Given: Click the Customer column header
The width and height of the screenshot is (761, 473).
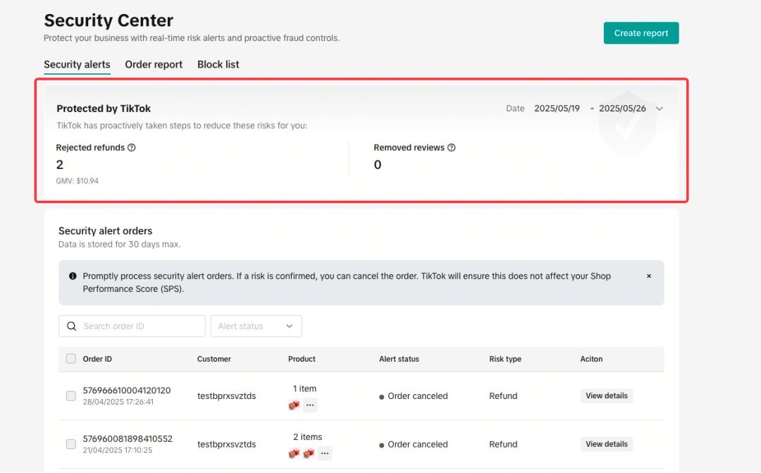Looking at the screenshot, I should 214,359.
